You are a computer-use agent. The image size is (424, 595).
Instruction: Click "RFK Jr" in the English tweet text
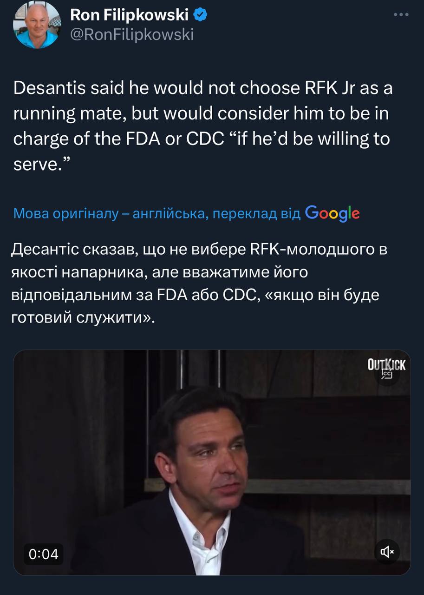pos(328,88)
